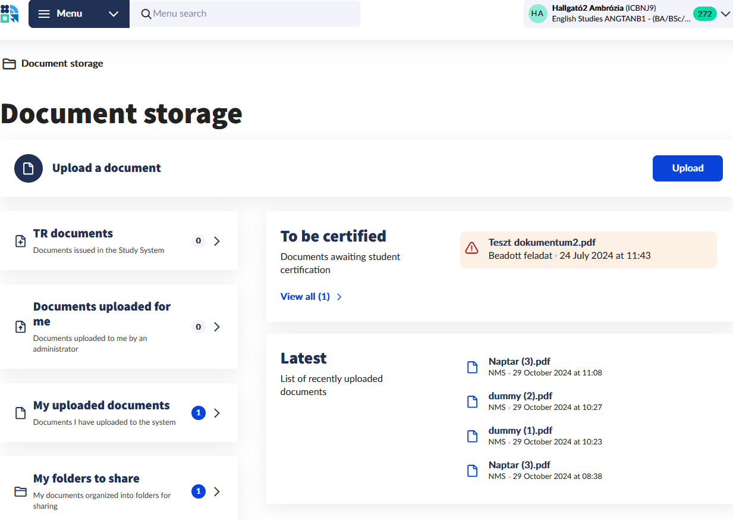Click the HA user avatar
This screenshot has width=733, height=520.
[x=537, y=14]
